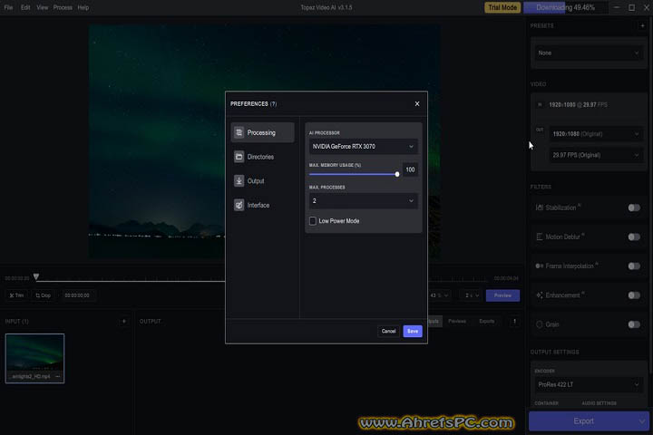Screen dimensions: 653x435
Task: Toggle the Grain filter switch
Action: pyautogui.click(x=634, y=324)
